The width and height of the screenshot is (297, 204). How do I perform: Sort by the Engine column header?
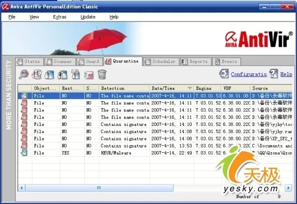pos(207,88)
